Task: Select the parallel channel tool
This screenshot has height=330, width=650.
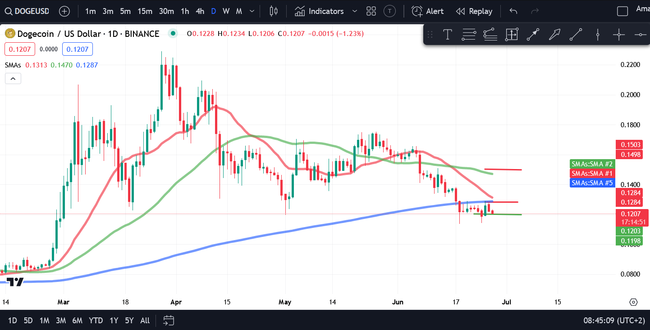Action: [x=490, y=35]
